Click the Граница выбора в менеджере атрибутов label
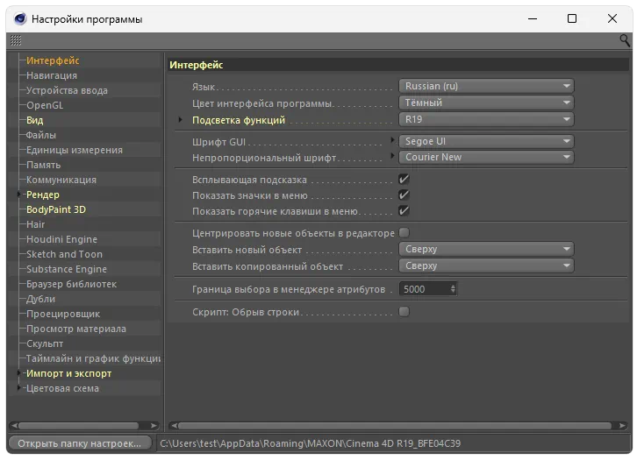This screenshot has width=637, height=460. pyautogui.click(x=289, y=289)
